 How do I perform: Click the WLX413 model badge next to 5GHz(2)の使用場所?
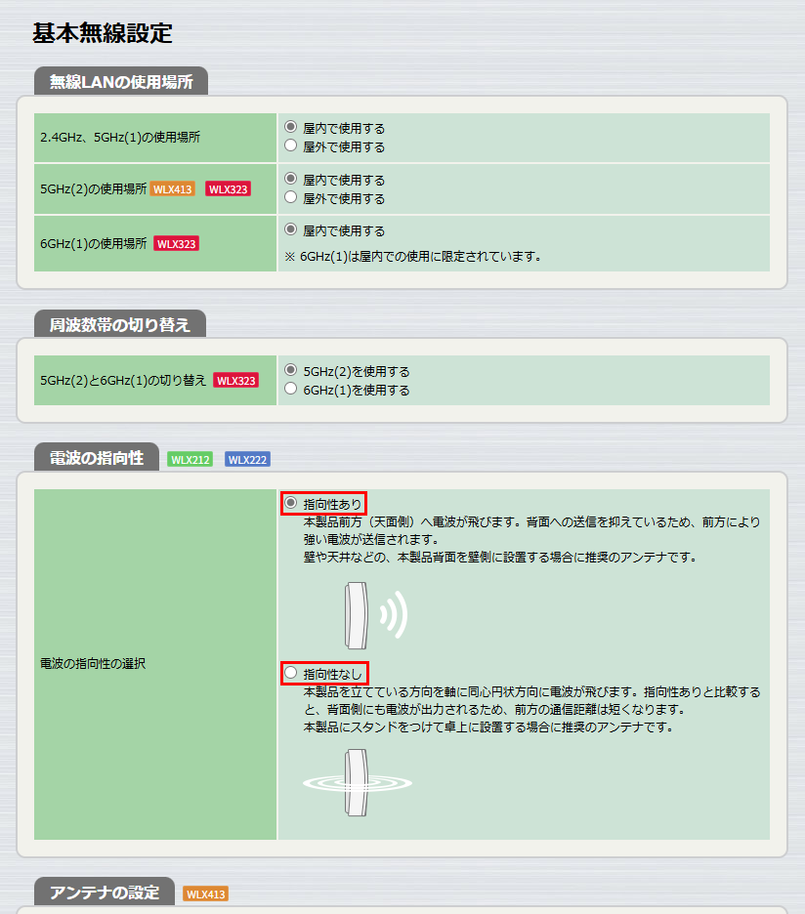(176, 188)
